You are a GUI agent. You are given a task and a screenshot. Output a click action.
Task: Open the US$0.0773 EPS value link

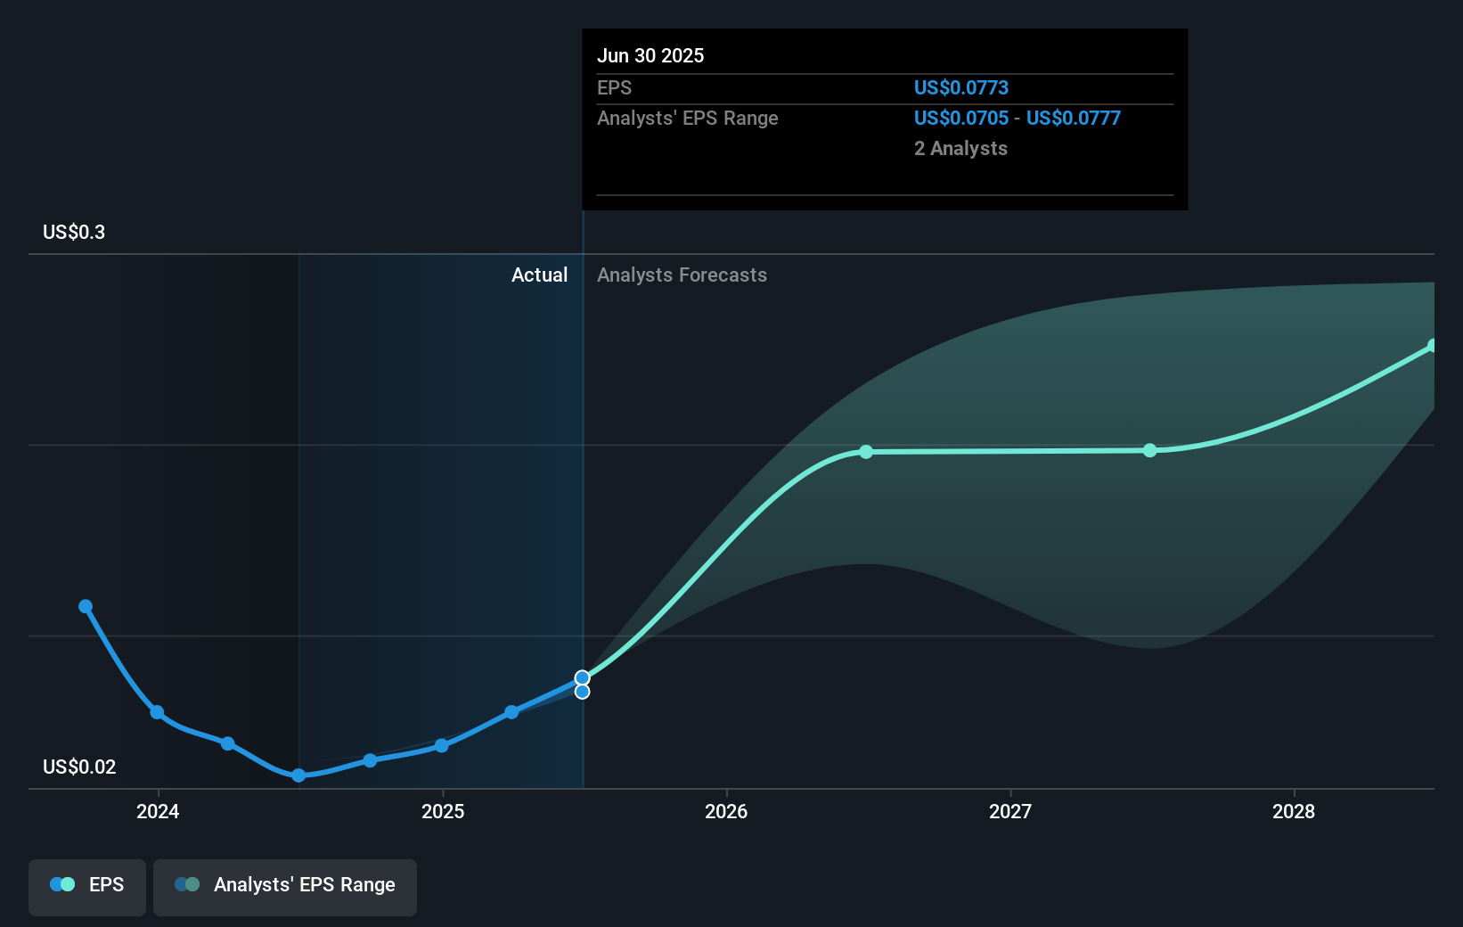pos(960,87)
